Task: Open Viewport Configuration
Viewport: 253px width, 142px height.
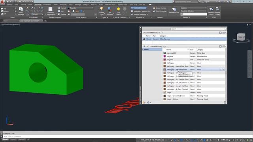Action: [x=50, y=11]
